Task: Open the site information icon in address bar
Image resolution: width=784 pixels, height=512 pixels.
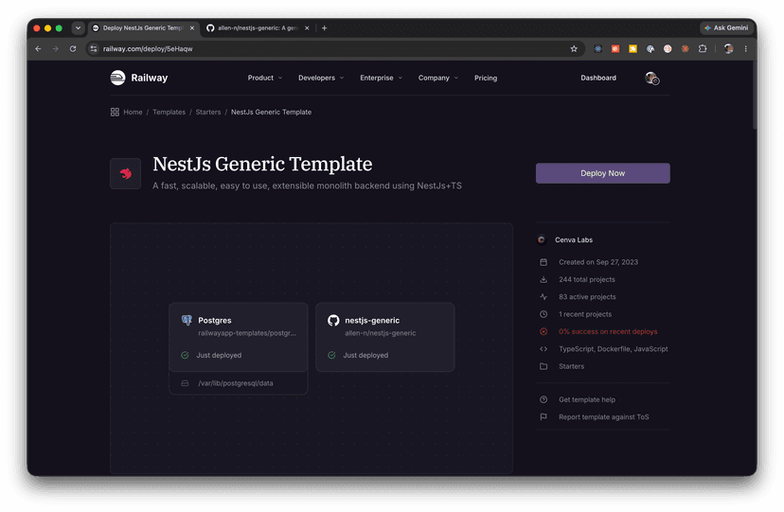Action: (x=94, y=48)
